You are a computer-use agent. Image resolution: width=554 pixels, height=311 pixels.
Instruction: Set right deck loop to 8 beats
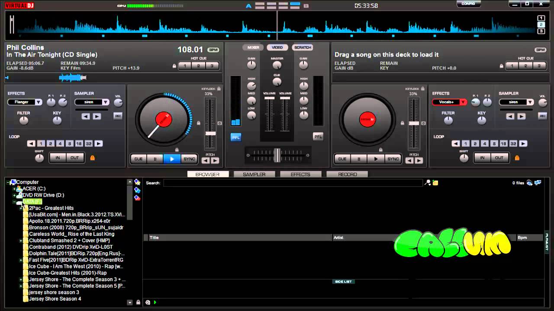point(494,144)
